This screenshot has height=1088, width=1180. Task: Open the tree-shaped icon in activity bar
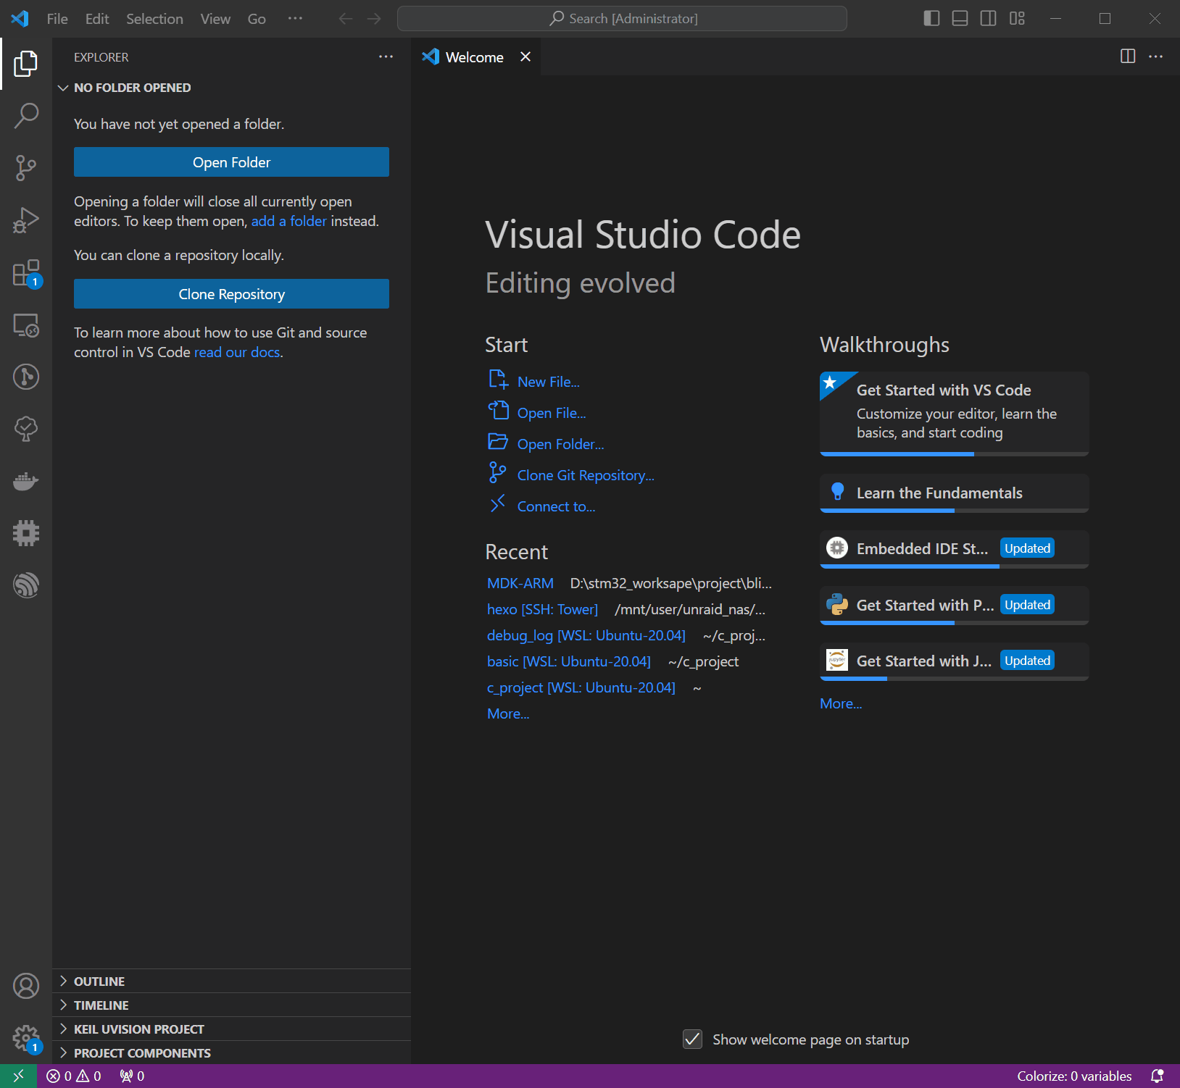(x=26, y=429)
